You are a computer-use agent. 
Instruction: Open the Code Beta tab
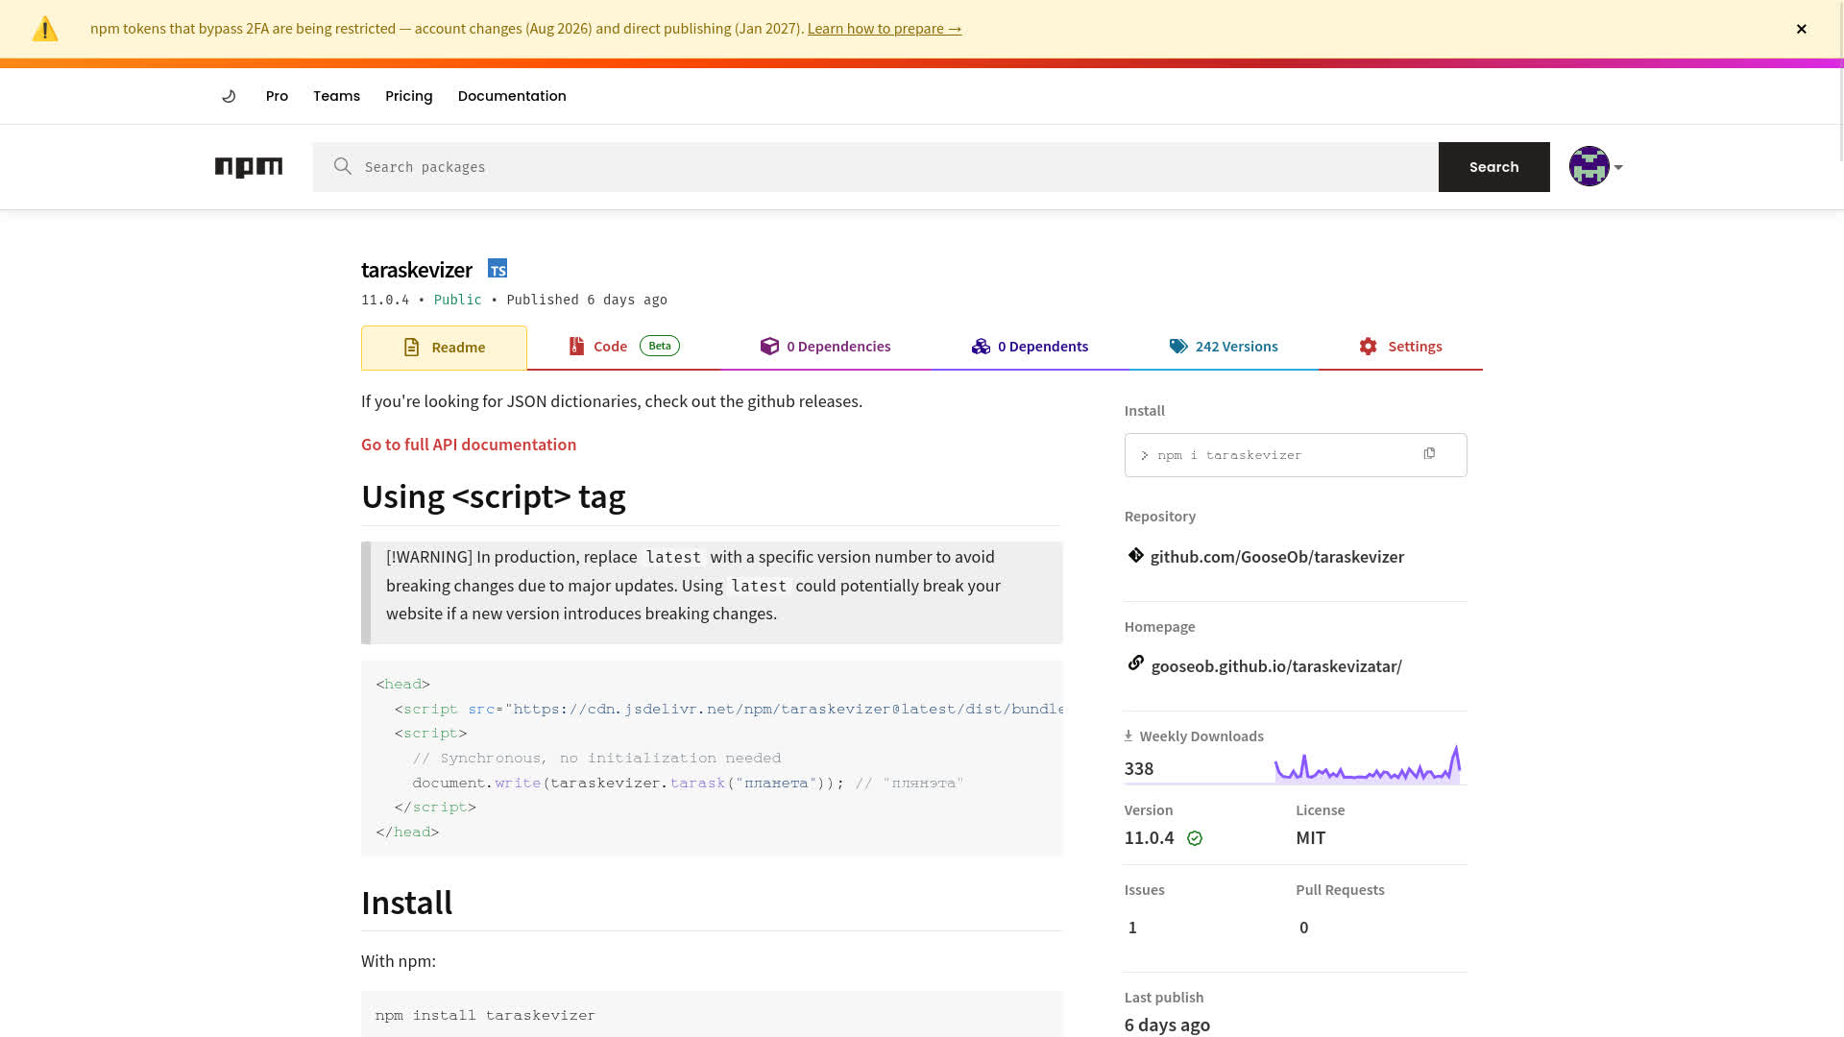coord(623,346)
